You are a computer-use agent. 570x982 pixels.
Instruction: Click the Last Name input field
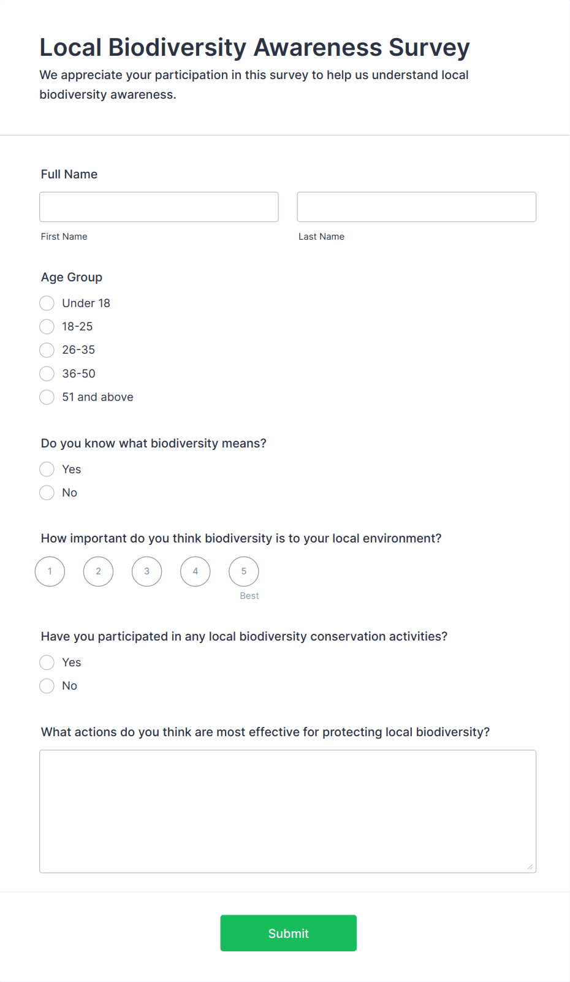pyautogui.click(x=416, y=207)
